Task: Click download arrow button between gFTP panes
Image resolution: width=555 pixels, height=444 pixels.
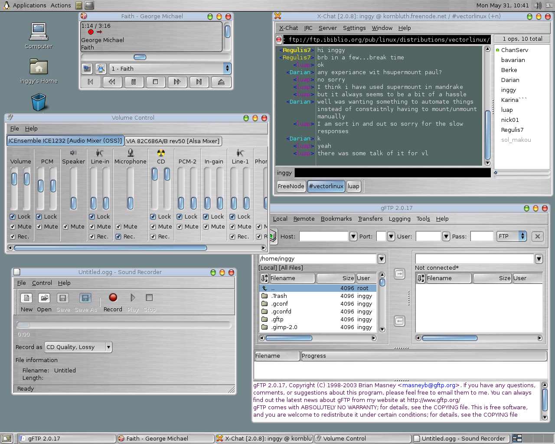Action: click(x=399, y=321)
